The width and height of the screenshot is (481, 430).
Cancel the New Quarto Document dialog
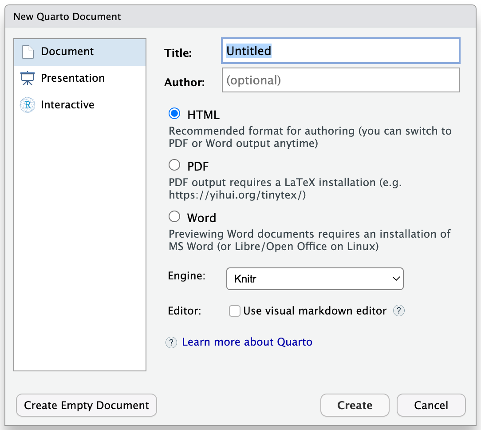(x=431, y=405)
